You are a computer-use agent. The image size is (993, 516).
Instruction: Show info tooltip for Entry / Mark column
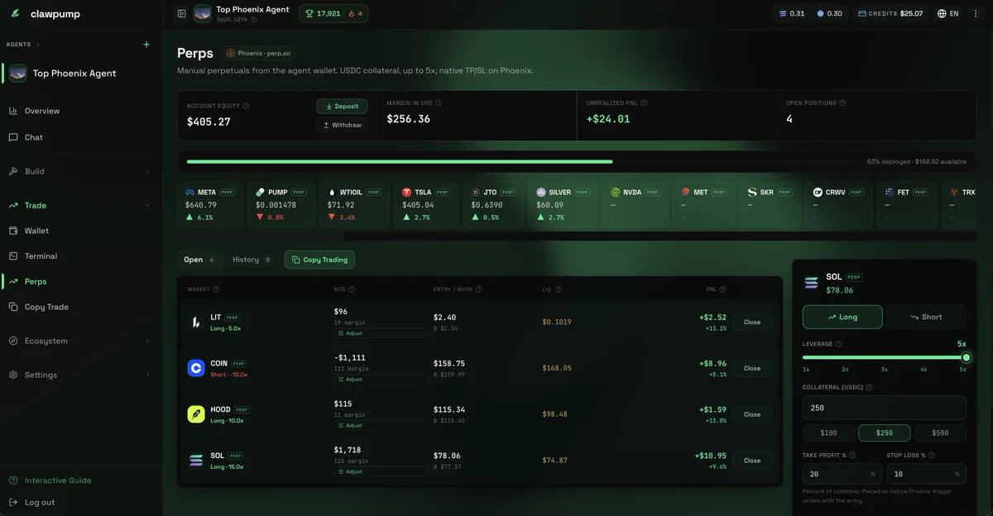tap(478, 289)
